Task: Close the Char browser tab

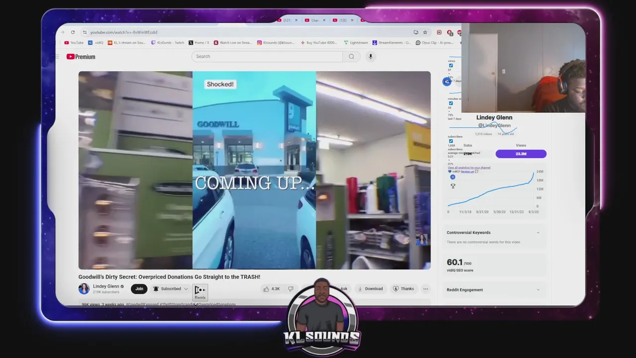Action: (x=324, y=20)
